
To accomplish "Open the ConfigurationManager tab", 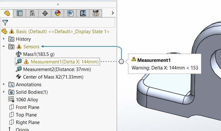I will (x=32, y=13).
